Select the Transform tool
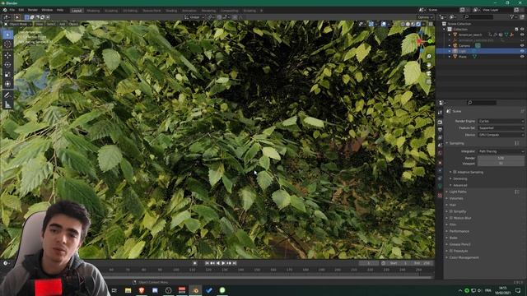Viewport: 527px width, 296px height. [x=7, y=84]
